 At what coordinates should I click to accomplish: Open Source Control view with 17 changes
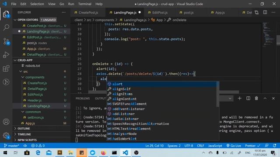click(6, 41)
